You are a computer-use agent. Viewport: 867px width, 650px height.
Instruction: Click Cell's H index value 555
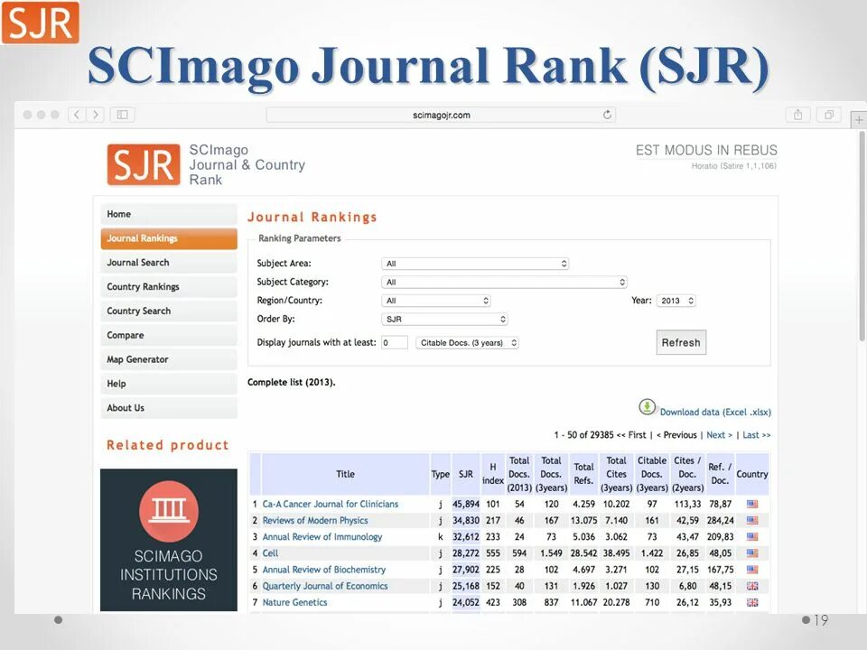click(x=493, y=553)
